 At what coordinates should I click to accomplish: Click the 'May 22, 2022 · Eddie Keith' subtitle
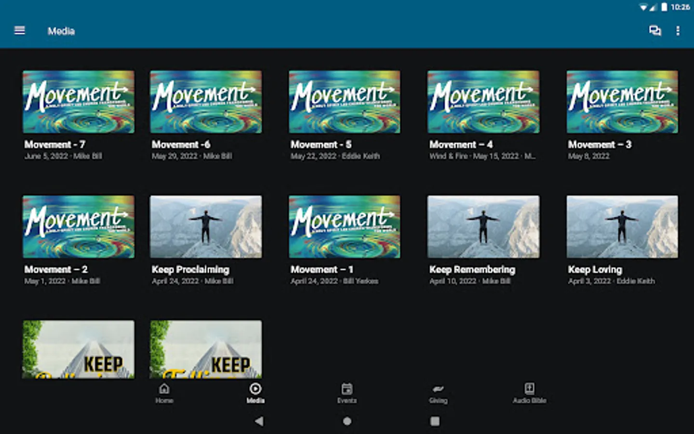335,156
